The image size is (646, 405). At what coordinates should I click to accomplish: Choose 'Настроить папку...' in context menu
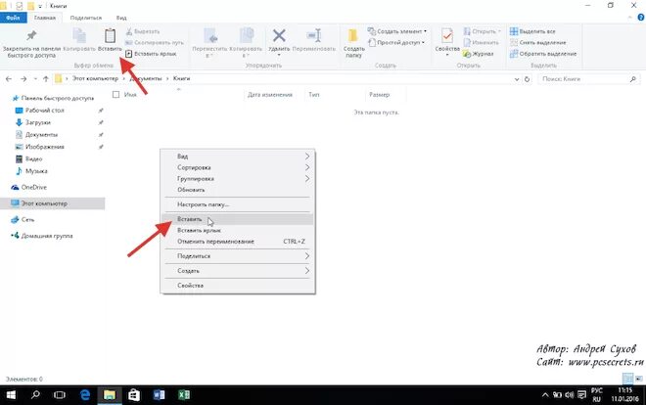click(x=237, y=204)
